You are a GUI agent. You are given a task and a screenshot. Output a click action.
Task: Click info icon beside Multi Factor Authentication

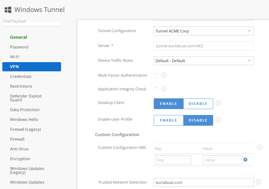pyautogui.click(x=164, y=75)
